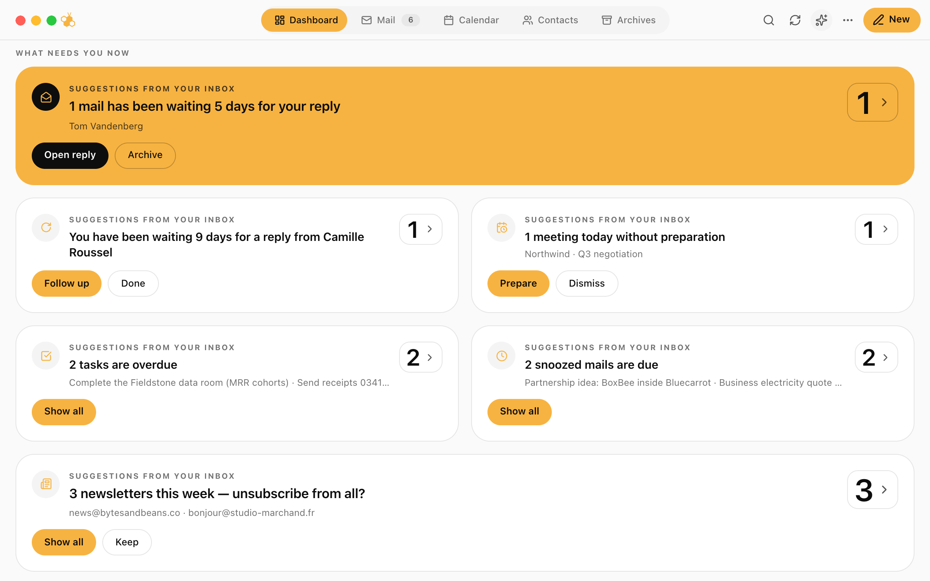Image resolution: width=930 pixels, height=581 pixels.
Task: Open the three-dots more options menu
Action: [848, 20]
